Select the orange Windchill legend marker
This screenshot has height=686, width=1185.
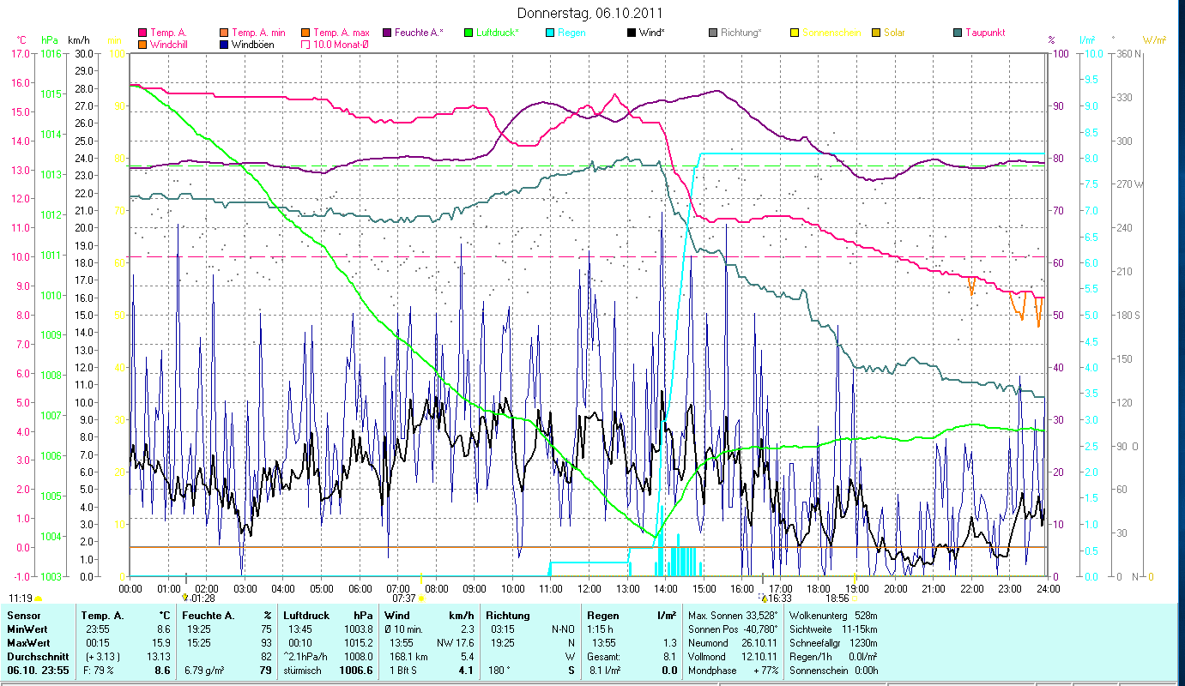click(x=142, y=44)
